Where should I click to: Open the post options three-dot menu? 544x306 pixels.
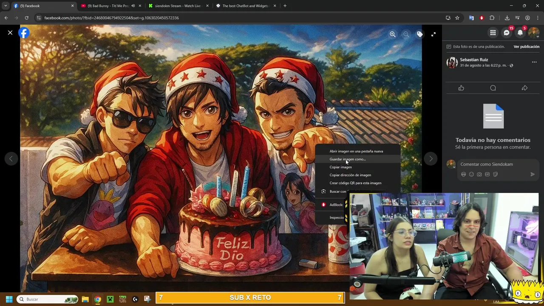point(534,62)
